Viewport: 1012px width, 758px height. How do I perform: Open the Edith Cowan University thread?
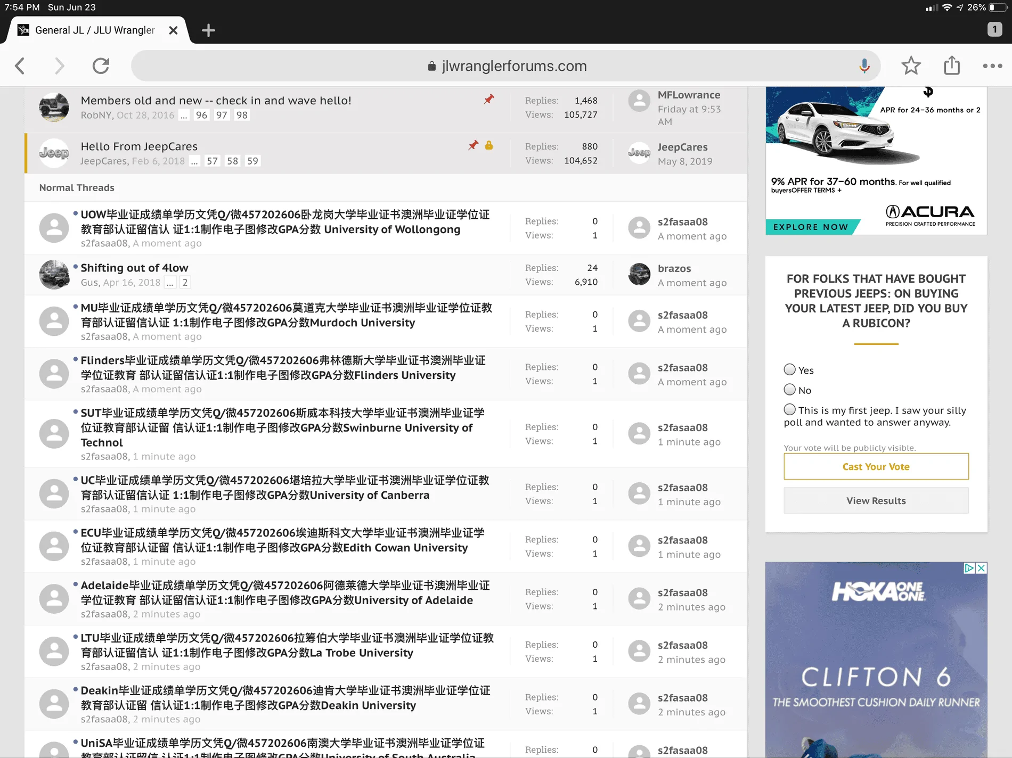point(283,540)
